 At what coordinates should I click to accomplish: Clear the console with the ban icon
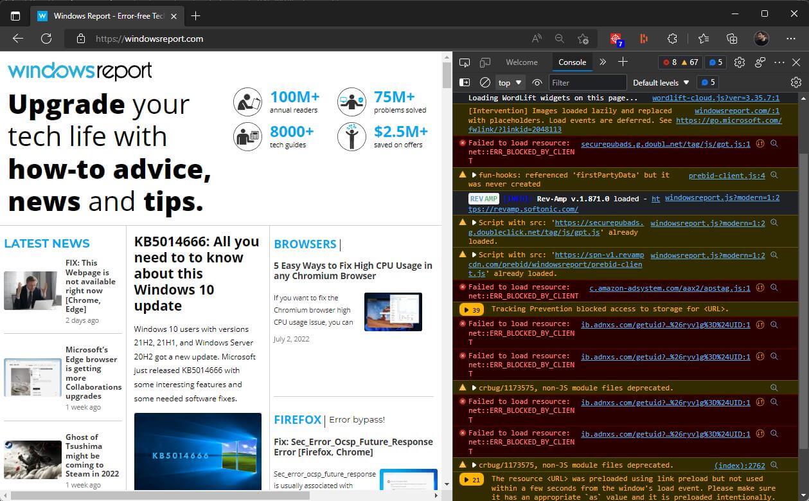click(485, 82)
